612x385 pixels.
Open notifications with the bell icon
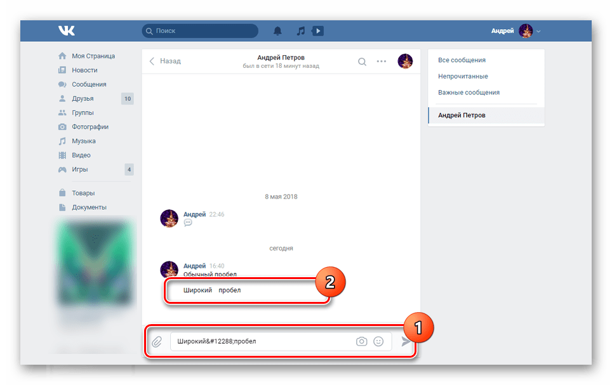click(x=278, y=30)
